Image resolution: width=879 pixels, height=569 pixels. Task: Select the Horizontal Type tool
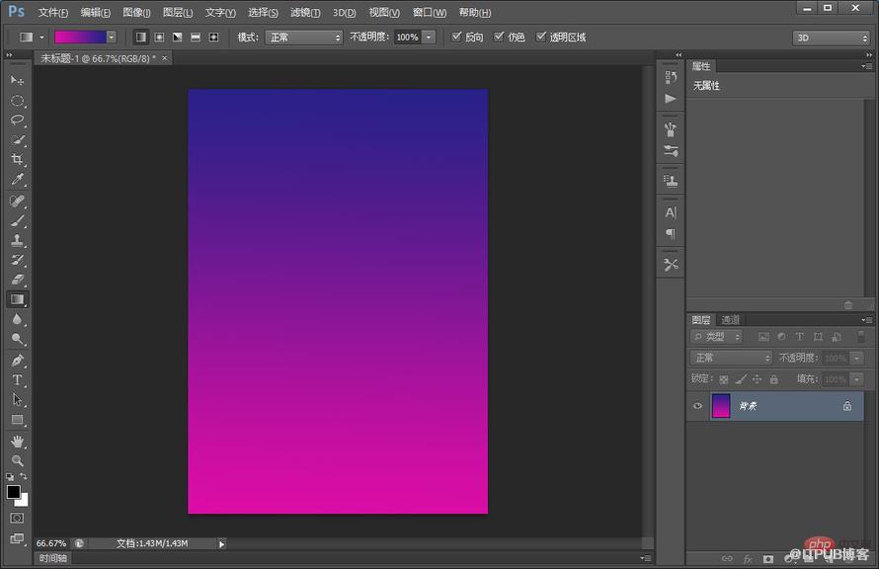point(17,380)
